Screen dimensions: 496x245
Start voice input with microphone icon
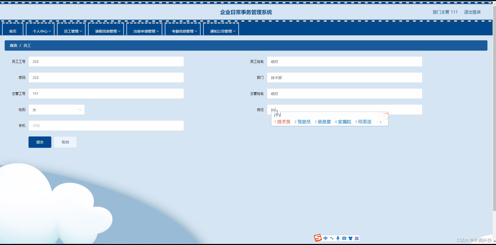(x=338, y=238)
